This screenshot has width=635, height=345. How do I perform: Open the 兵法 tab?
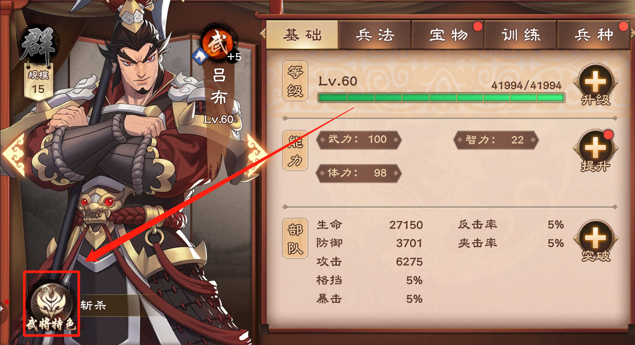coord(375,35)
